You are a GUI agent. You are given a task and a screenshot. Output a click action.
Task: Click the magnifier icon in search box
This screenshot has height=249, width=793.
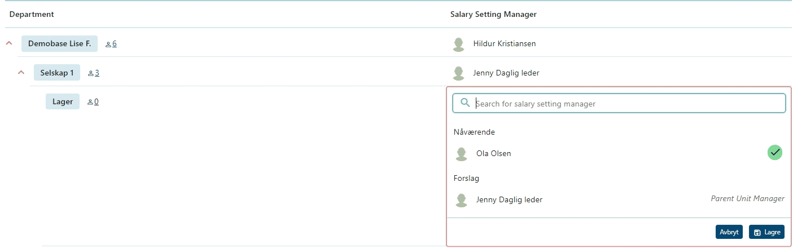[x=465, y=103]
